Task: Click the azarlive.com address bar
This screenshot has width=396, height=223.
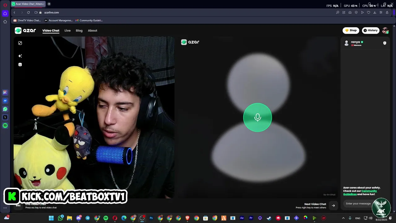Action: tap(51, 12)
